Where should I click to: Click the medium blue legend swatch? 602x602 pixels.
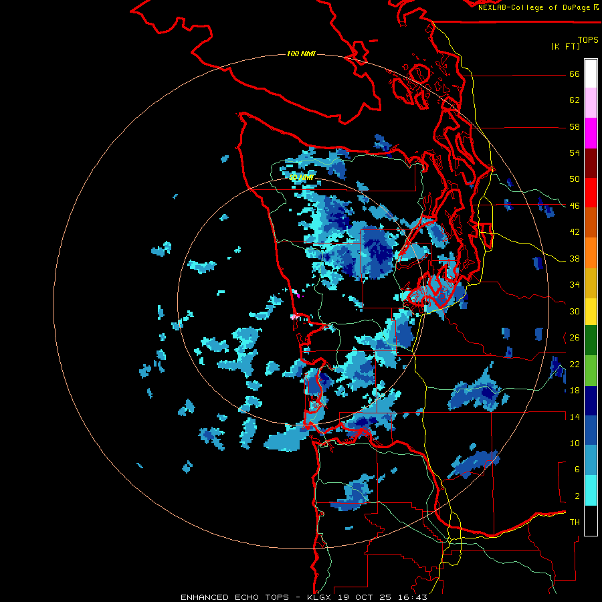coord(591,430)
